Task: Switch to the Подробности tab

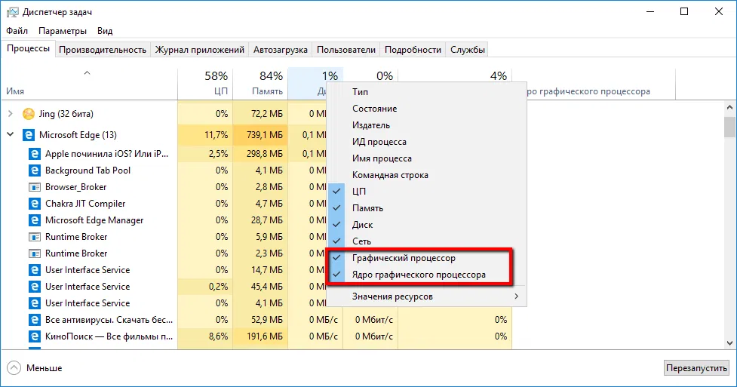Action: 413,50
